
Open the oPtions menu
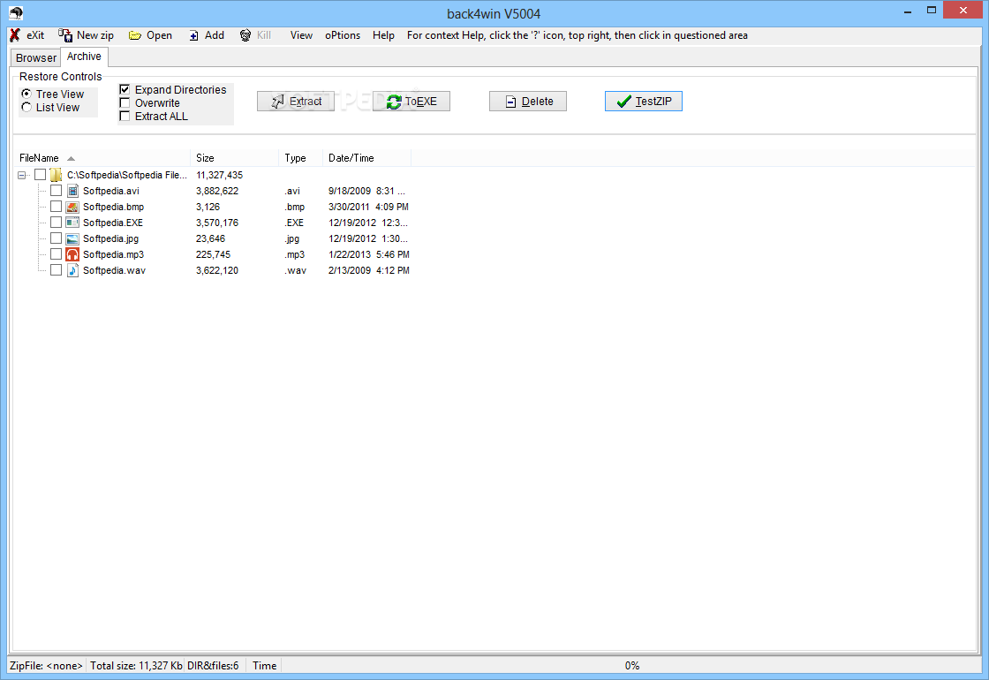click(x=343, y=35)
